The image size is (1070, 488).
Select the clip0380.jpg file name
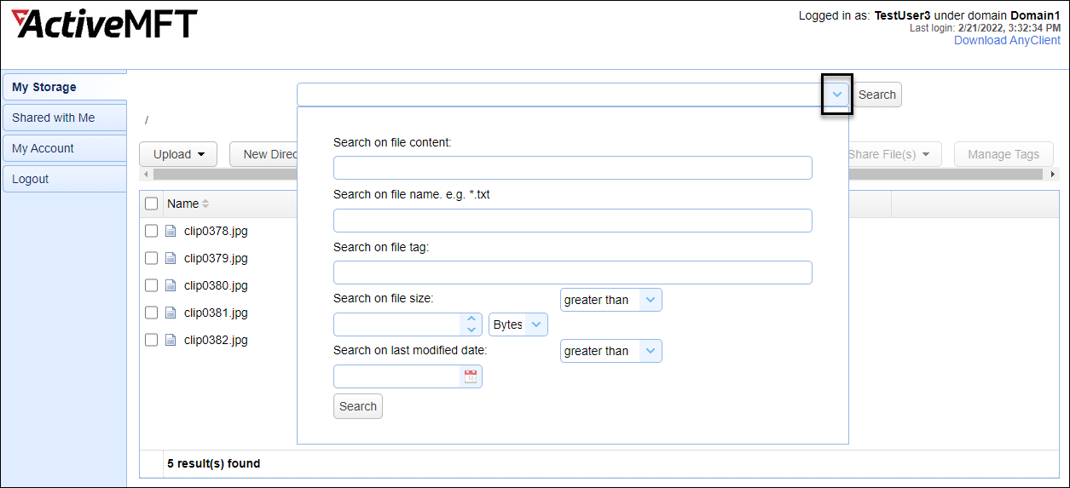tap(216, 285)
